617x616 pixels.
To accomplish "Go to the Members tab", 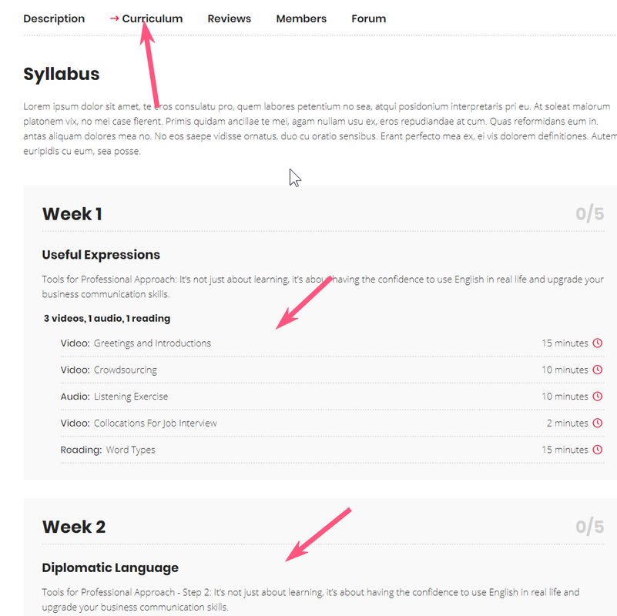I will [x=301, y=18].
